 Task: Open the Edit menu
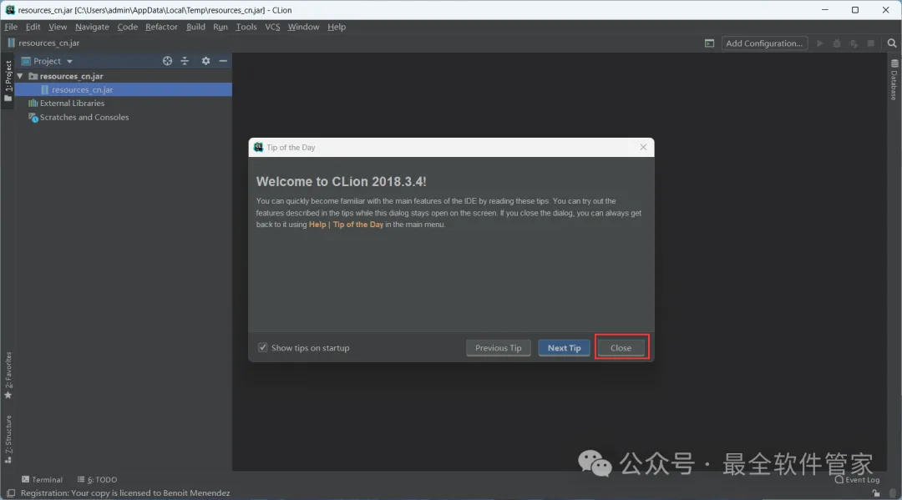(x=33, y=27)
